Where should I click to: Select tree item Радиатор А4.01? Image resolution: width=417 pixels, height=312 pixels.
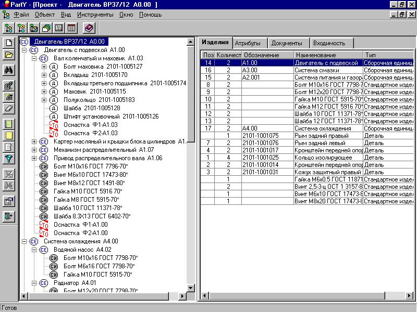pyautogui.click(x=75, y=283)
